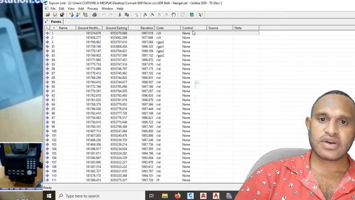Click the /P code in row 111

158,180
